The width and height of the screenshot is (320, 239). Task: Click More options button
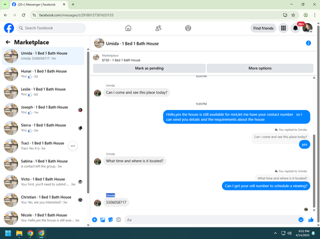click(260, 68)
